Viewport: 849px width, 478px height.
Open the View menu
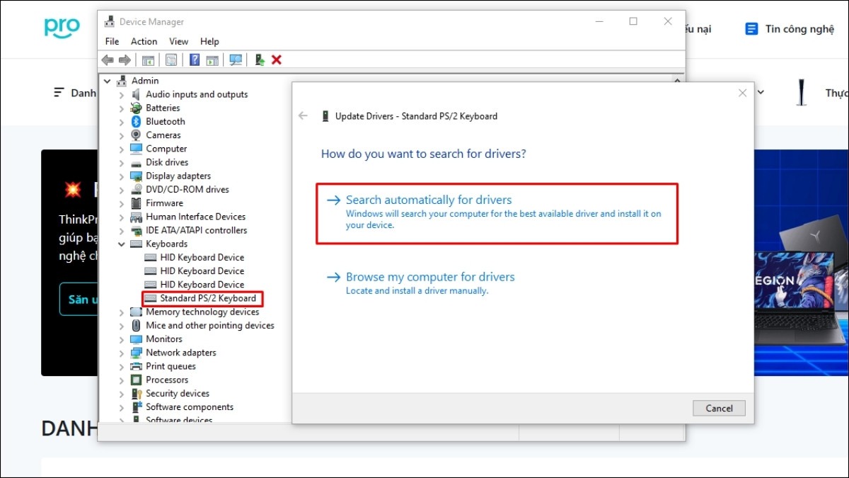point(179,42)
